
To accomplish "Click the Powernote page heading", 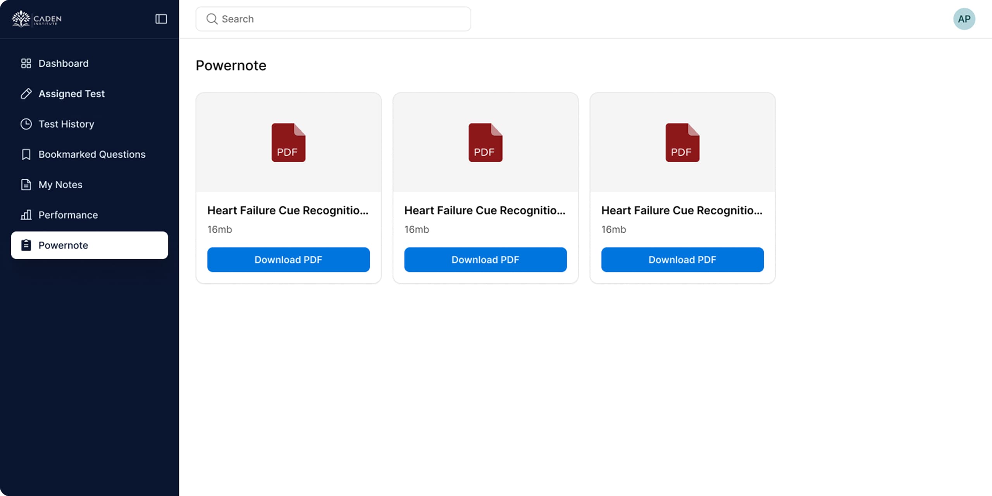I will click(x=231, y=65).
